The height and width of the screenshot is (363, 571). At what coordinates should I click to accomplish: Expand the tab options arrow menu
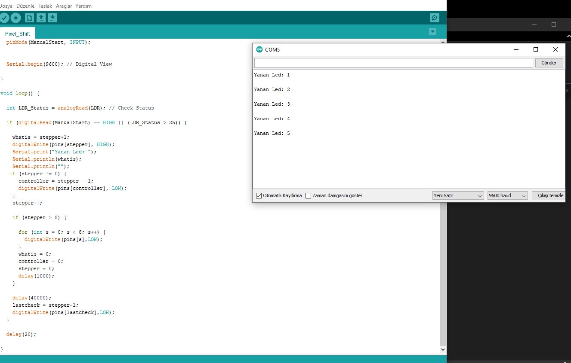tap(432, 32)
